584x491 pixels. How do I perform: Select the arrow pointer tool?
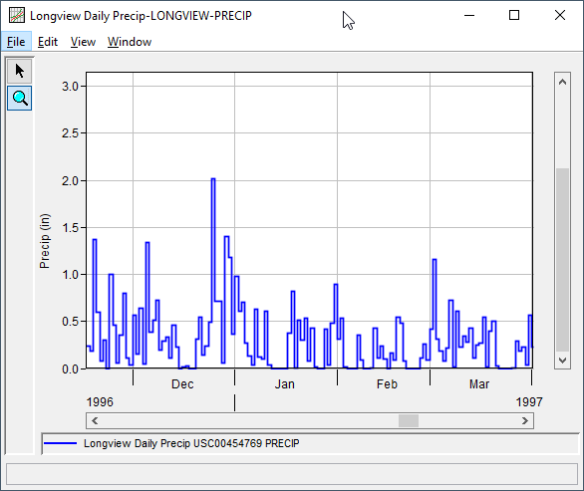click(x=19, y=71)
